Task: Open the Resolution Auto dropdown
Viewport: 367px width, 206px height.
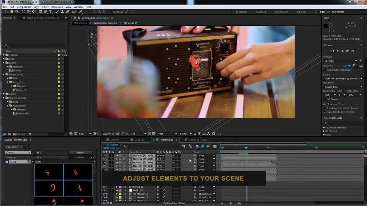Action: [354, 95]
